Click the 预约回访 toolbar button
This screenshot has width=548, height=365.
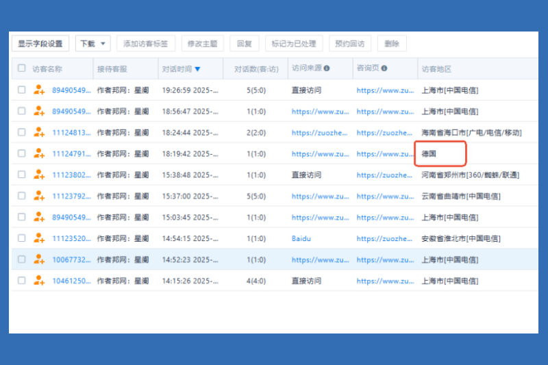tap(350, 44)
